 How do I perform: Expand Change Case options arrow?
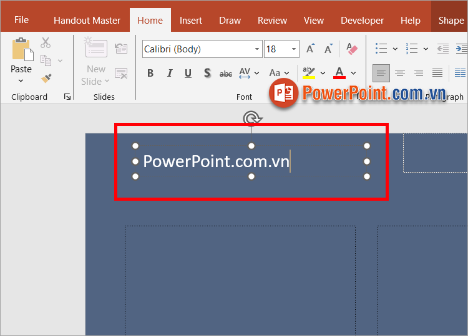click(x=286, y=73)
